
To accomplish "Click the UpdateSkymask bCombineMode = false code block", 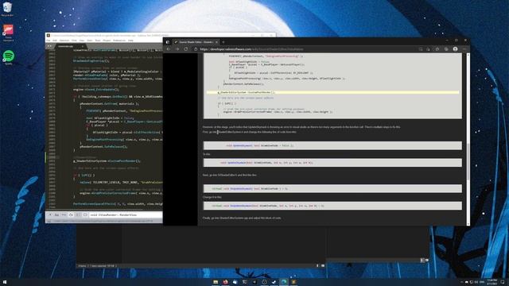I will click(332, 145).
